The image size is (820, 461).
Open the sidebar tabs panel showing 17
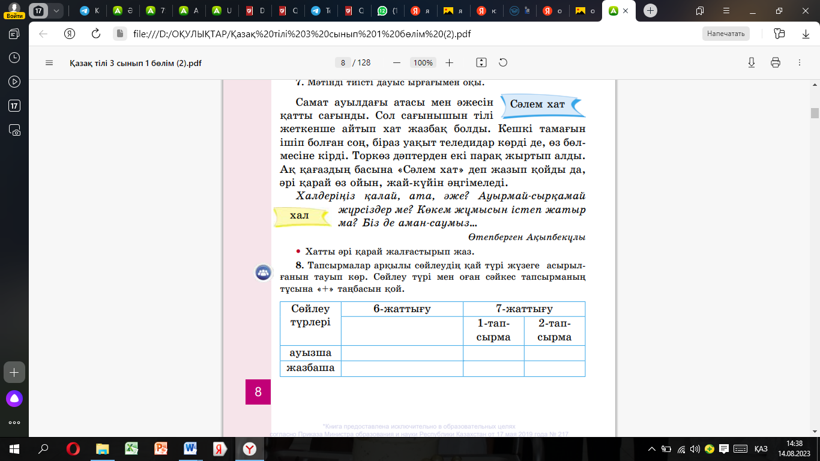pyautogui.click(x=14, y=106)
